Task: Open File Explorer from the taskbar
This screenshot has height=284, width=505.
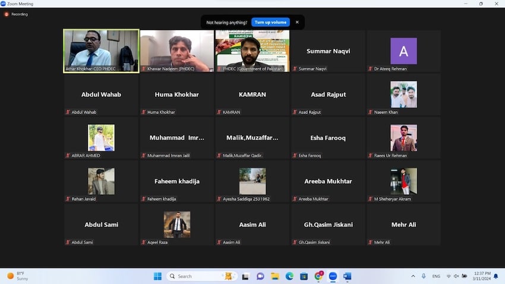Action: point(274,276)
